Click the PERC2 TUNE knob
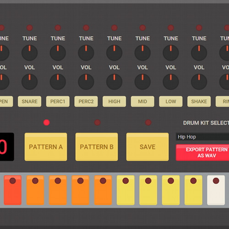Screen dimensions: 229x229 click(86, 53)
